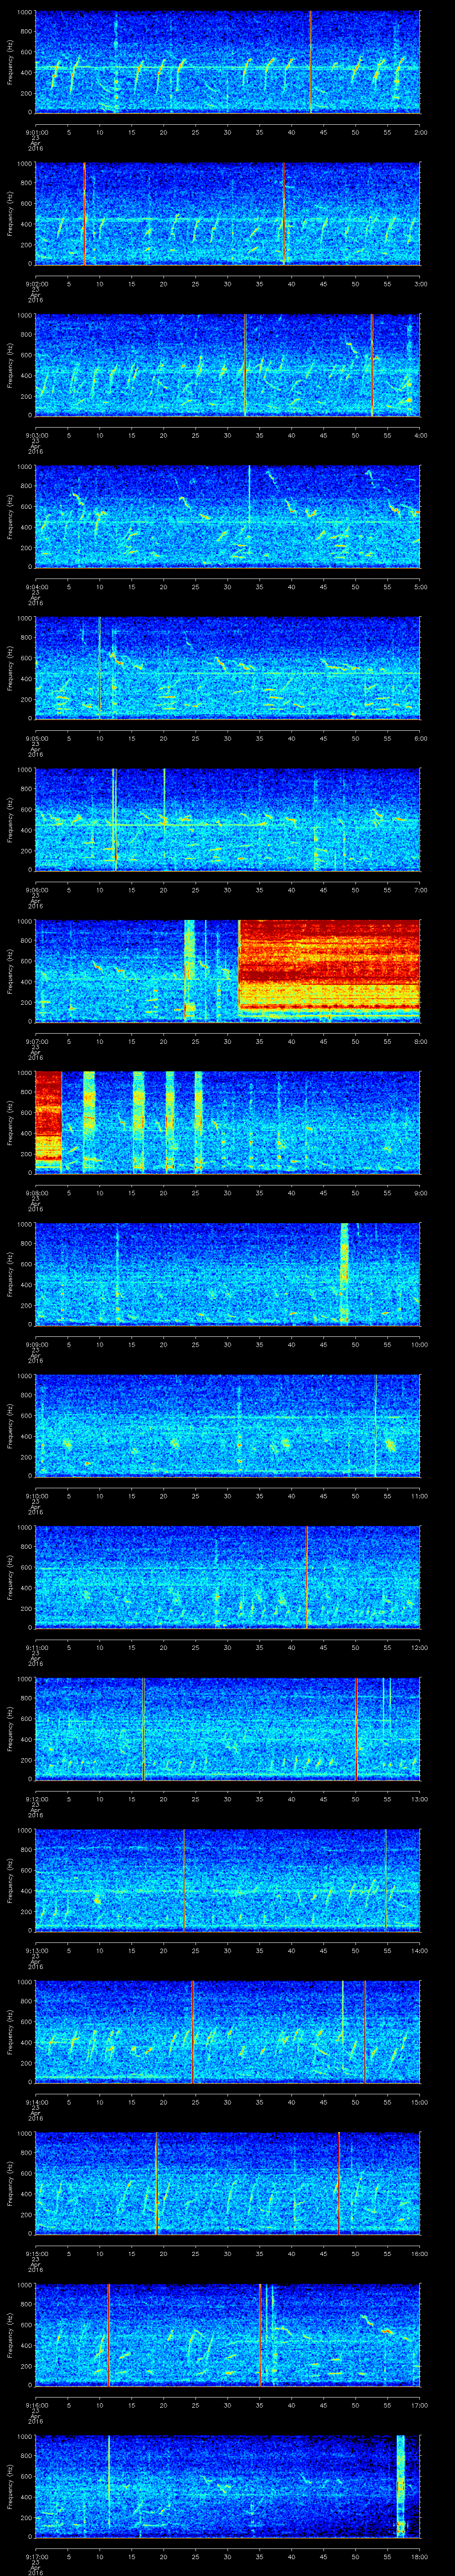The image size is (455, 2576).
Task: Click the broadband burst near 48 seconds in the 9:09:00 panel
Action: pyautogui.click(x=345, y=1274)
